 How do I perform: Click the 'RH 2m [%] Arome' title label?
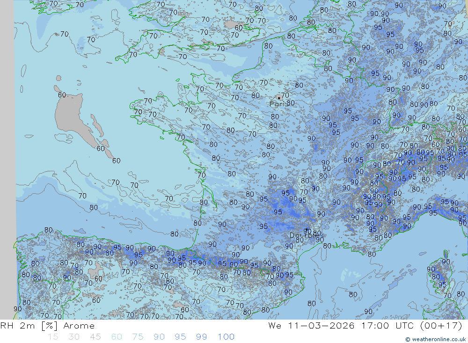pos(47,325)
